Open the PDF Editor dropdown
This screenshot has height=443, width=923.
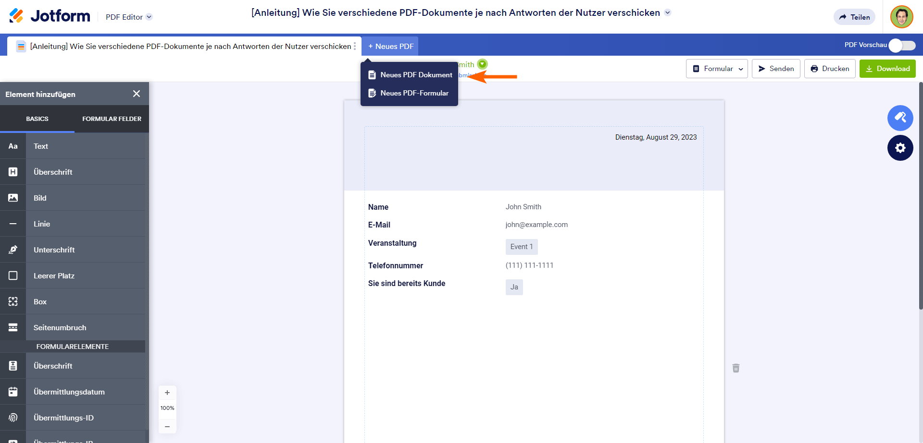click(128, 16)
